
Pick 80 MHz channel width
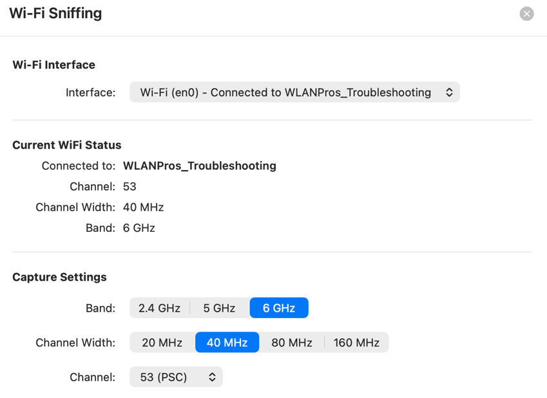click(x=292, y=343)
